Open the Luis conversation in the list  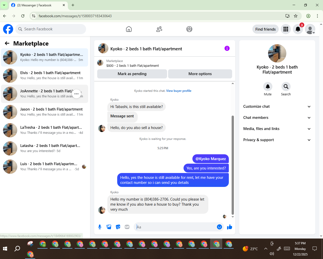pos(45,167)
